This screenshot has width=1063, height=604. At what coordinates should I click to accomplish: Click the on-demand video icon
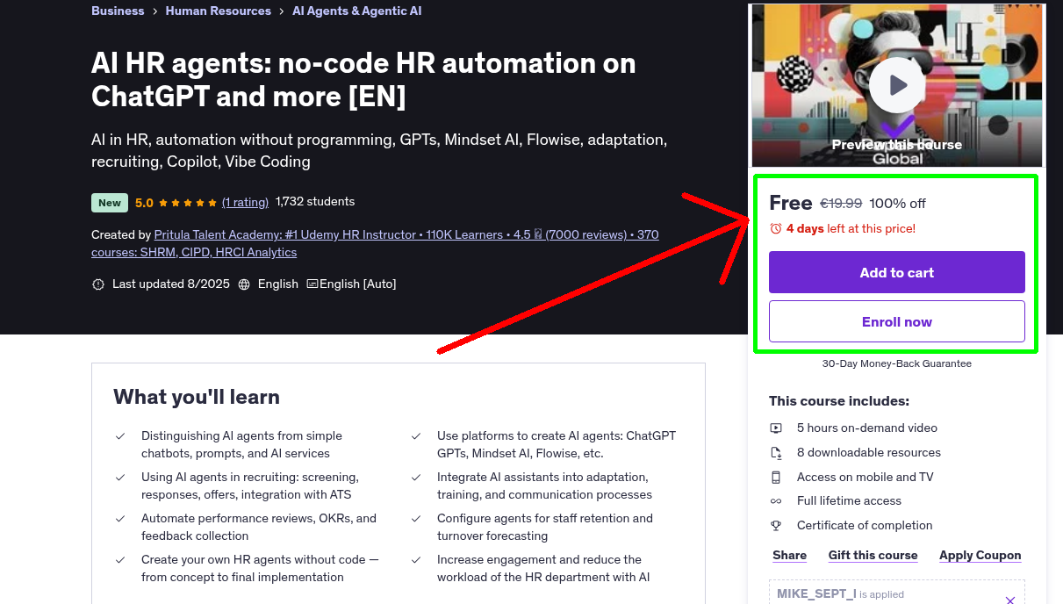click(x=776, y=428)
